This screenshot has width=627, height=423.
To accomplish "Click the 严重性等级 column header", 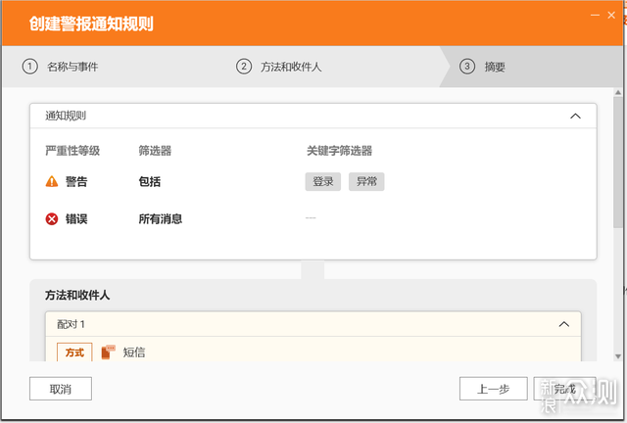I will pos(72,151).
